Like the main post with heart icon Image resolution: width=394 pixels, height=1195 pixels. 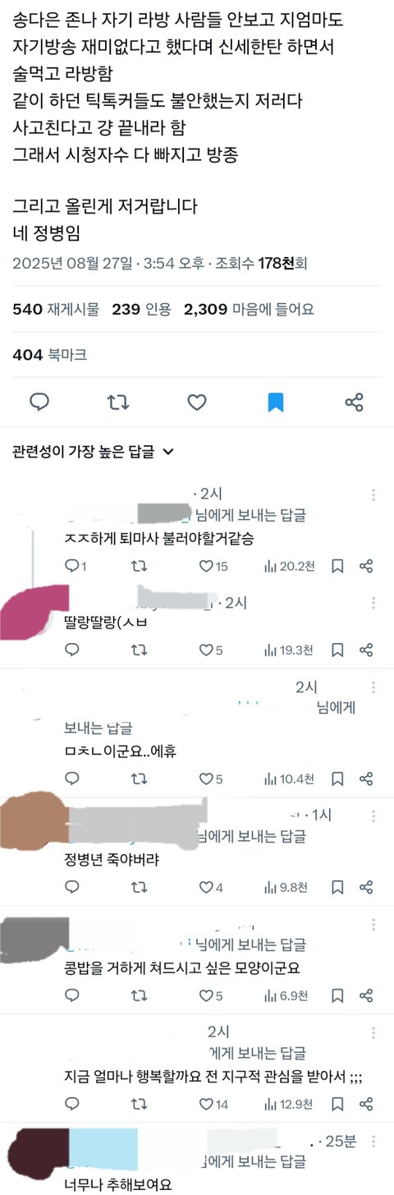click(x=196, y=402)
